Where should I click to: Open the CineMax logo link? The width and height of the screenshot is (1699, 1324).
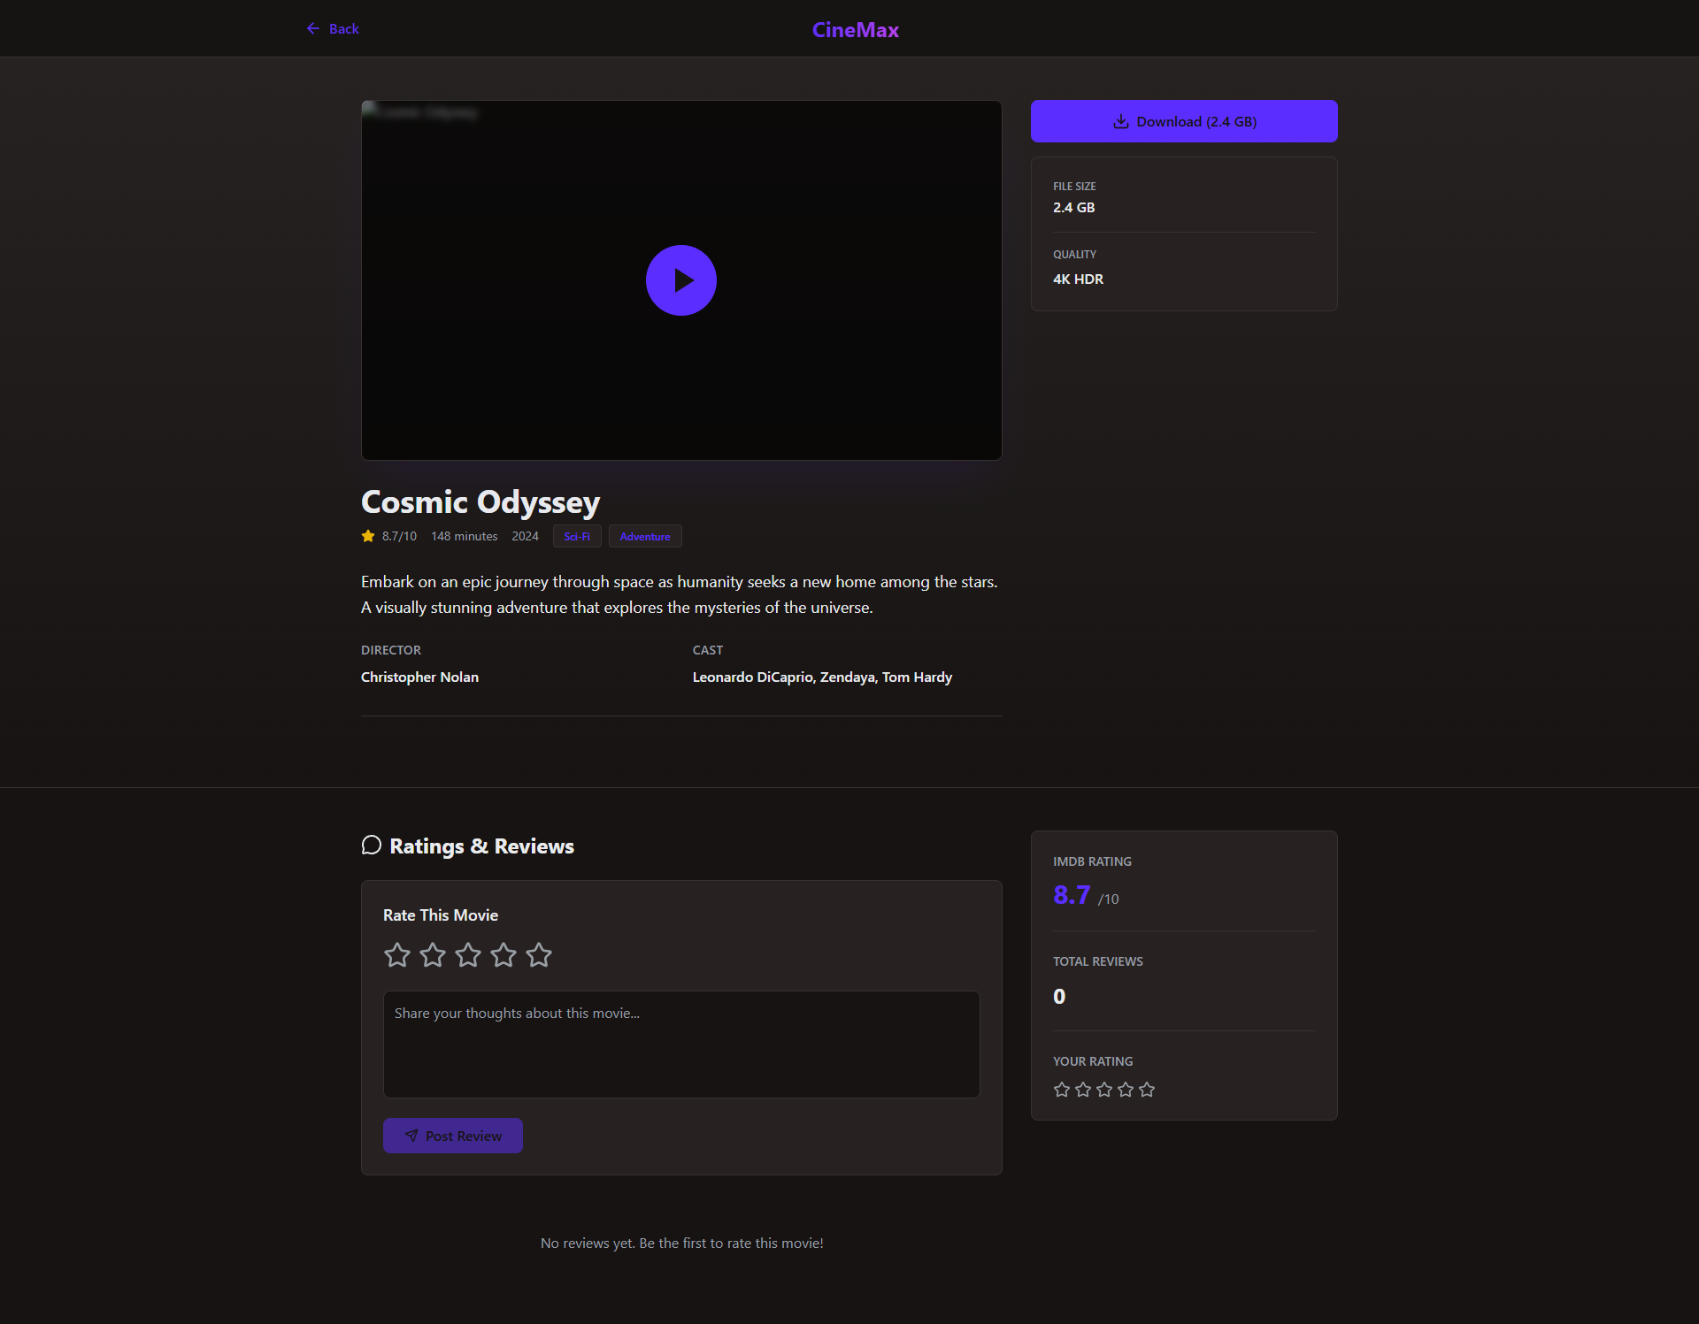coord(855,30)
